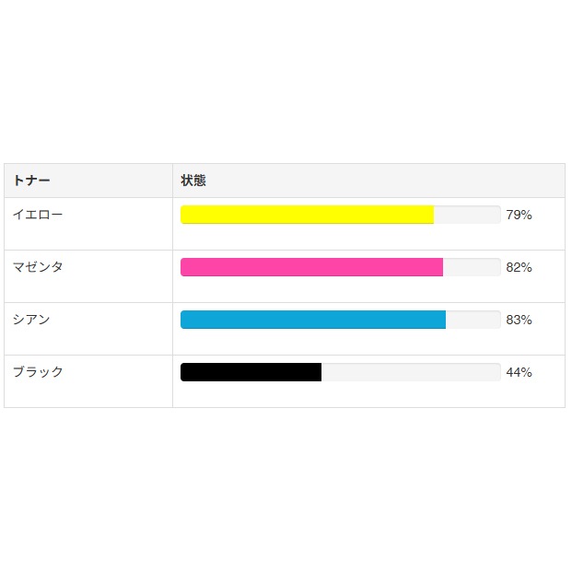Select the ブラック toner label

point(38,372)
